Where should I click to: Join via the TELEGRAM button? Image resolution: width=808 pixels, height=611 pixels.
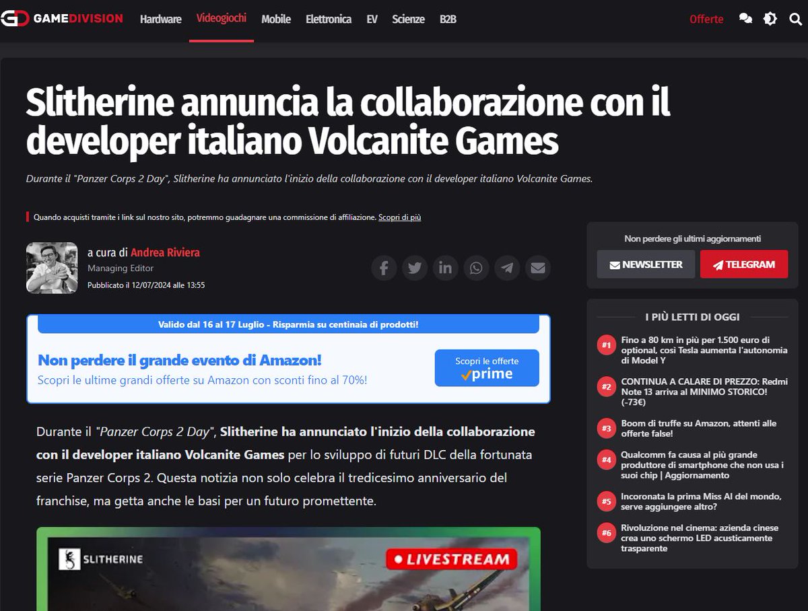coord(744,264)
